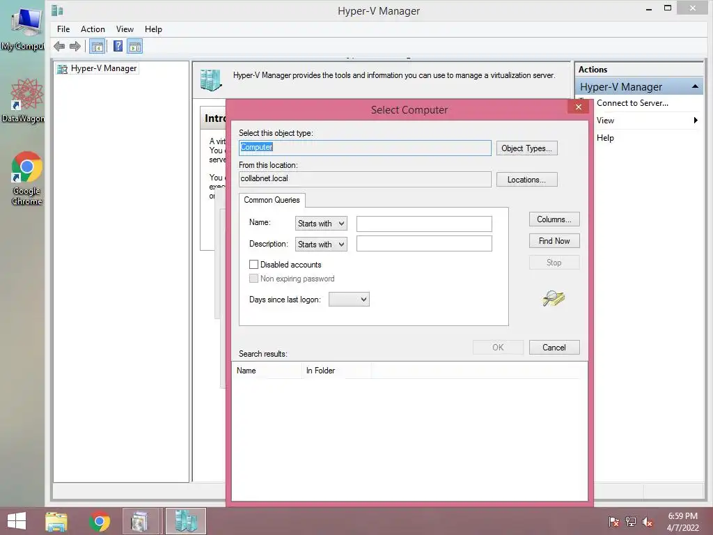This screenshot has height=535, width=713.
Task: Open the Help toolbar icon with question mark
Action: 118,46
